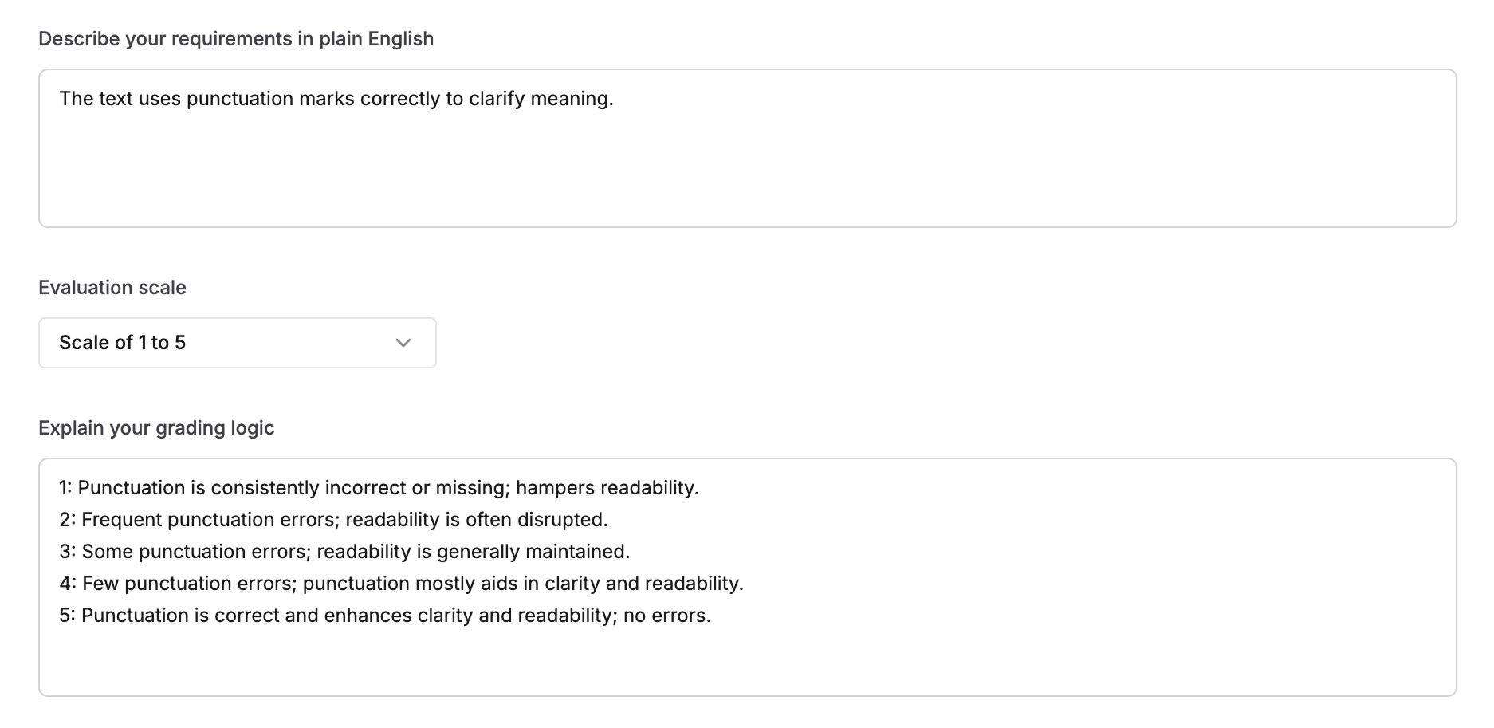Click the 'Evaluation scale' heading
The height and width of the screenshot is (728, 1494).
[112, 287]
